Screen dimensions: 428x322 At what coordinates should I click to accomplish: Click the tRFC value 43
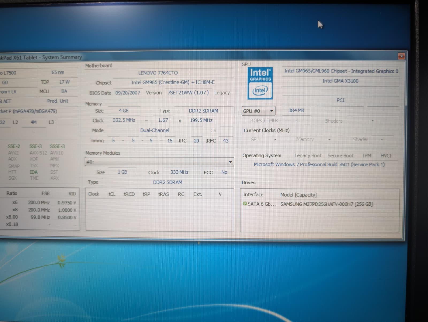[226, 141]
